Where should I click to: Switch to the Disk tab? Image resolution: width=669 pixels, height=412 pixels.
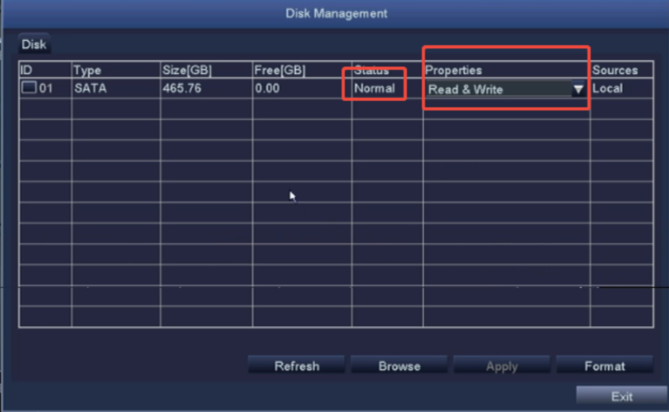point(34,44)
